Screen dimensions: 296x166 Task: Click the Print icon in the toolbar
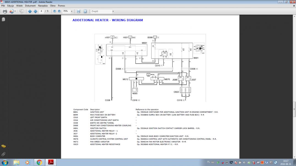coord(5,11)
